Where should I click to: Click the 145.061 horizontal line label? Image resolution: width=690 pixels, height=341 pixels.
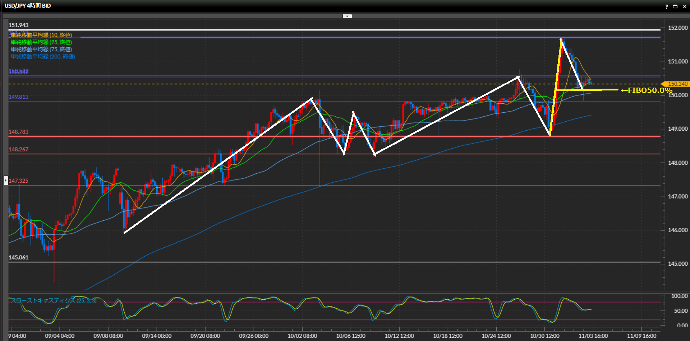18,257
